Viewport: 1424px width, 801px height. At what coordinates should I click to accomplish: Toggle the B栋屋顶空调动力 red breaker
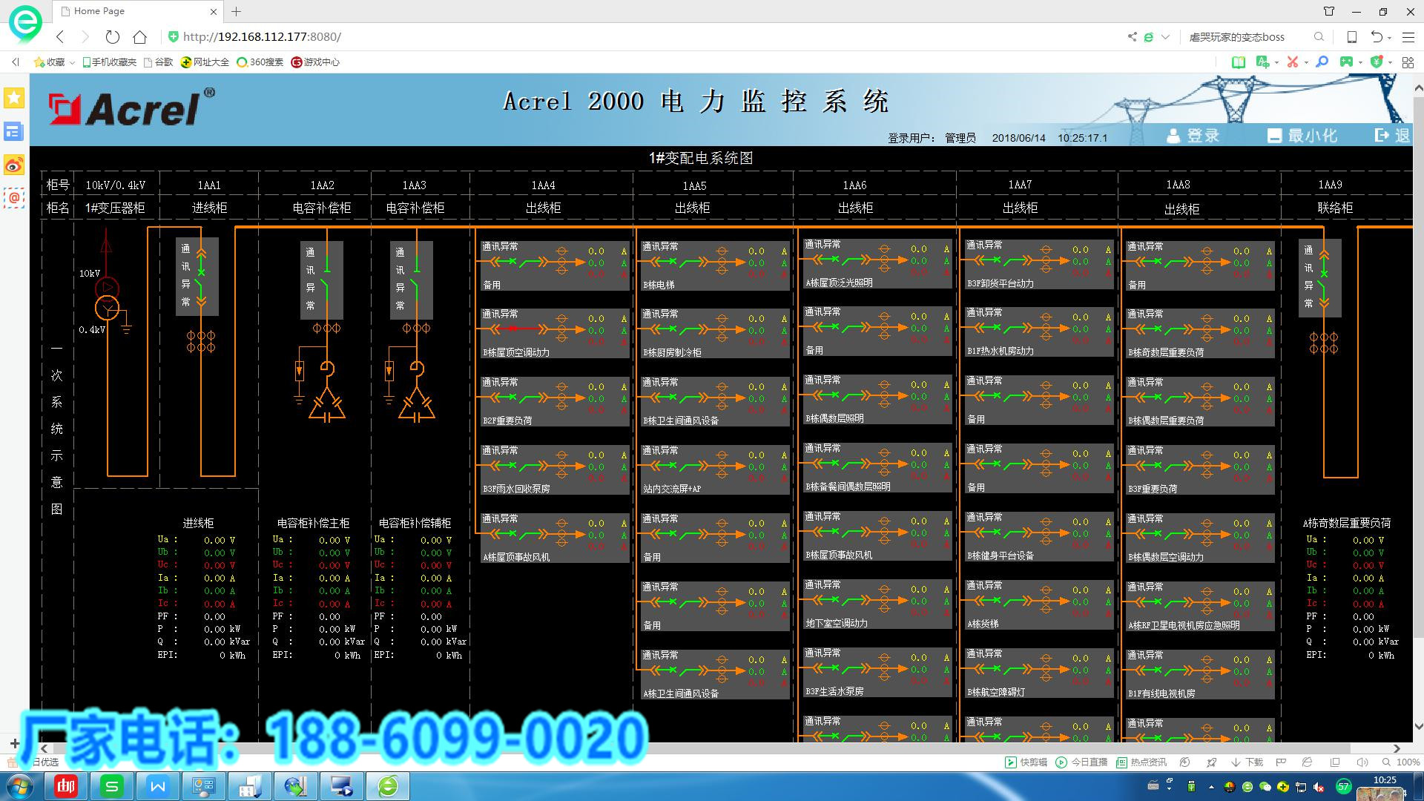pos(518,329)
